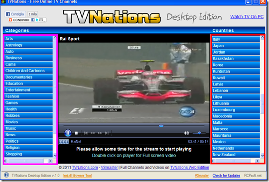Open the Condividi share button
Viewport: 269px width, 182px height.
(x=19, y=20)
